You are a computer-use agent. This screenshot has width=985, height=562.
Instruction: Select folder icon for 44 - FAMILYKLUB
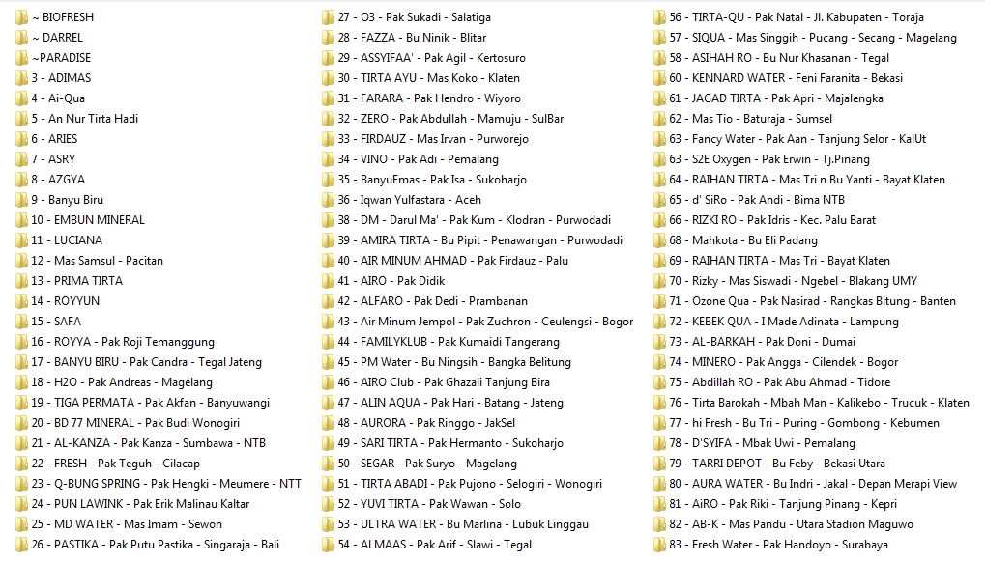(x=328, y=342)
